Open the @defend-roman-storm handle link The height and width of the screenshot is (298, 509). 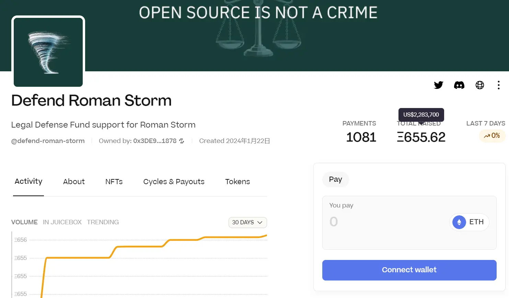(48, 141)
